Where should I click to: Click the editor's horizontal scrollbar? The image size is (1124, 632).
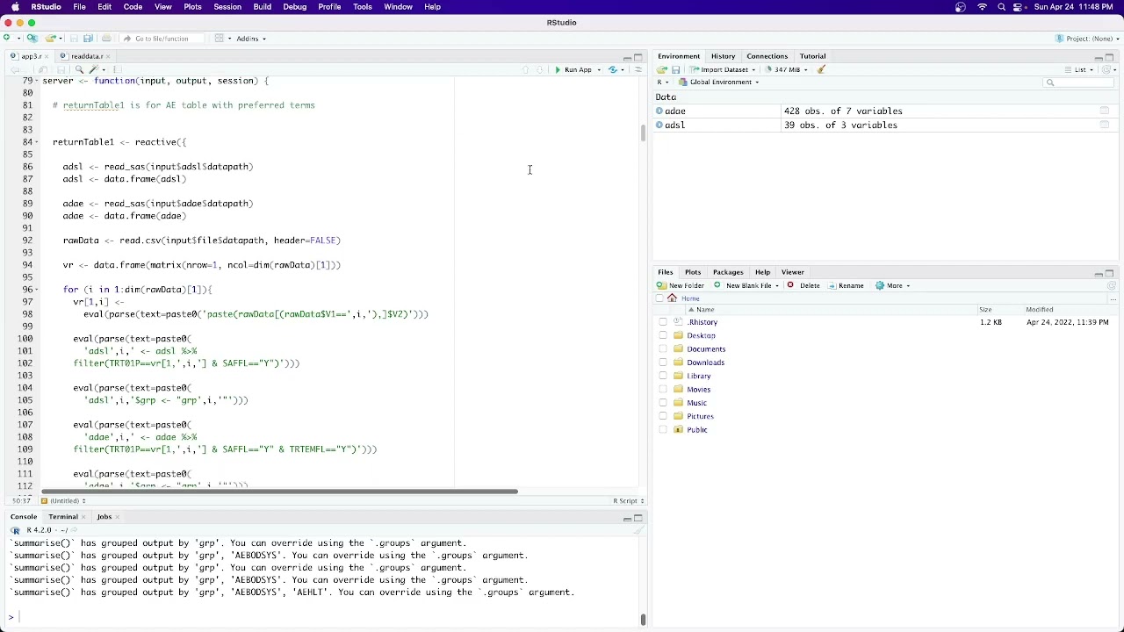coord(279,492)
